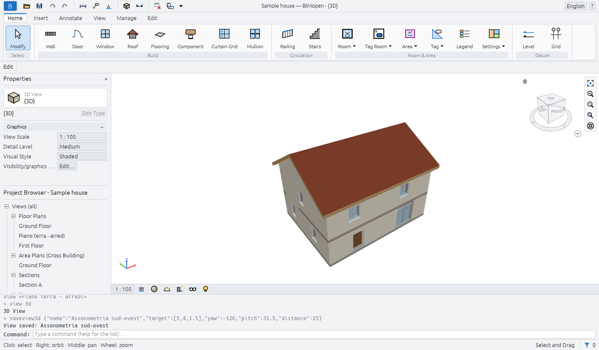Image resolution: width=599 pixels, height=350 pixels.
Task: Toggle the light bulb reveal icon
Action: pyautogui.click(x=205, y=289)
